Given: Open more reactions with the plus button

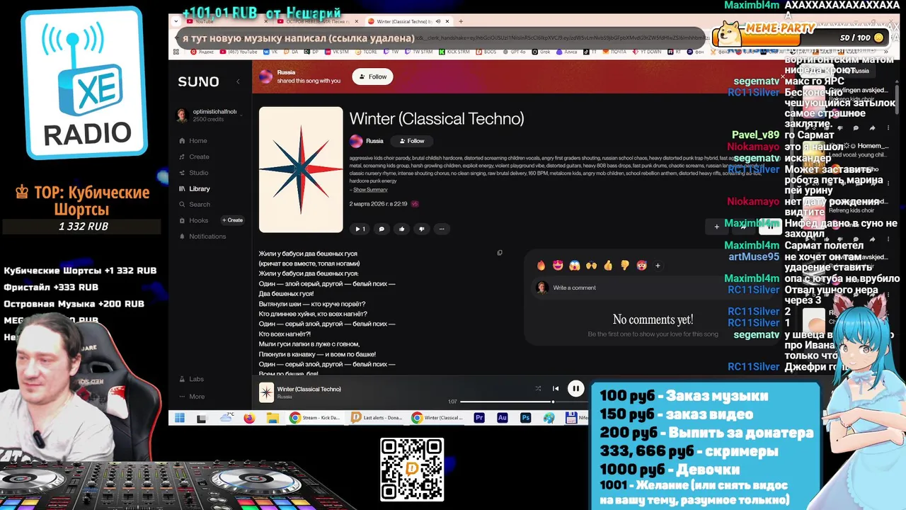Looking at the screenshot, I should pos(658,266).
